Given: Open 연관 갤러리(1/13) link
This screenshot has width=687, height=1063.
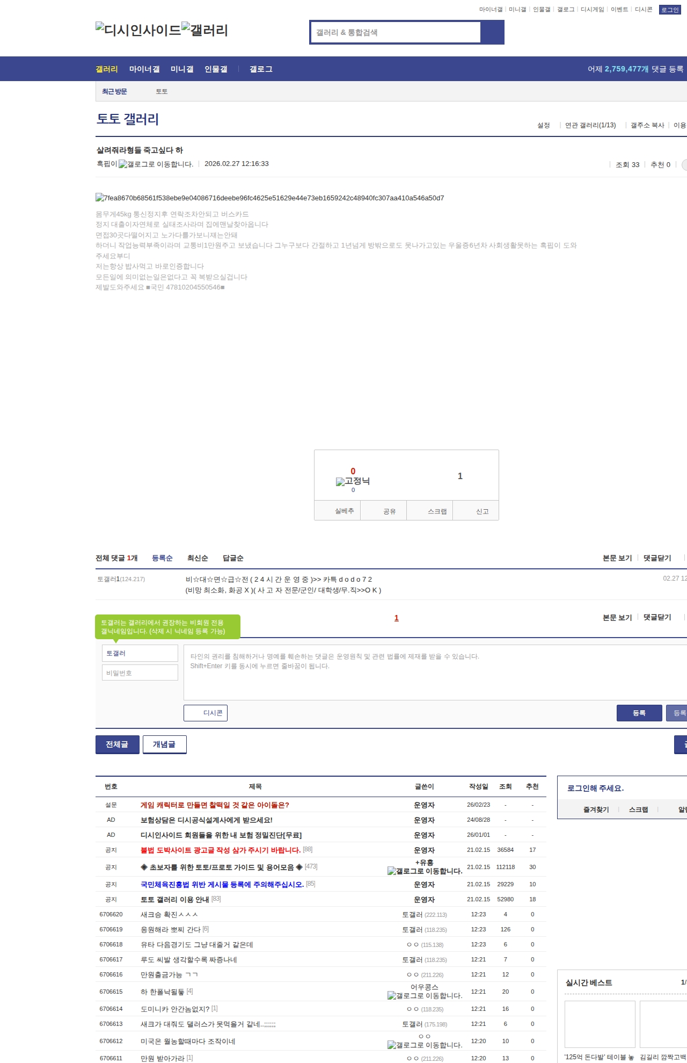Looking at the screenshot, I should 590,125.
